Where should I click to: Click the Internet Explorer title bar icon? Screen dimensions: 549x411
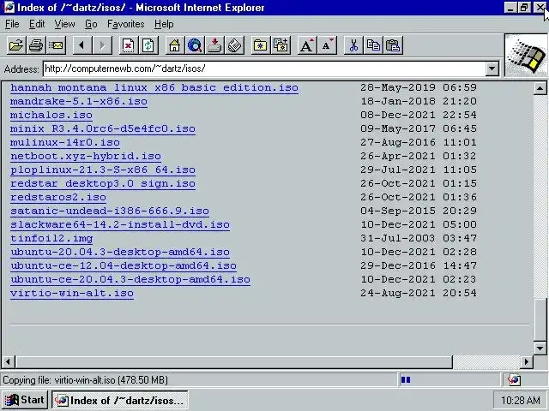pos(9,8)
